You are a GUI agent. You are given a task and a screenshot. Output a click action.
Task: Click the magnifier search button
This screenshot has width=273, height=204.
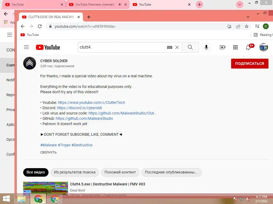pyautogui.click(x=190, y=47)
